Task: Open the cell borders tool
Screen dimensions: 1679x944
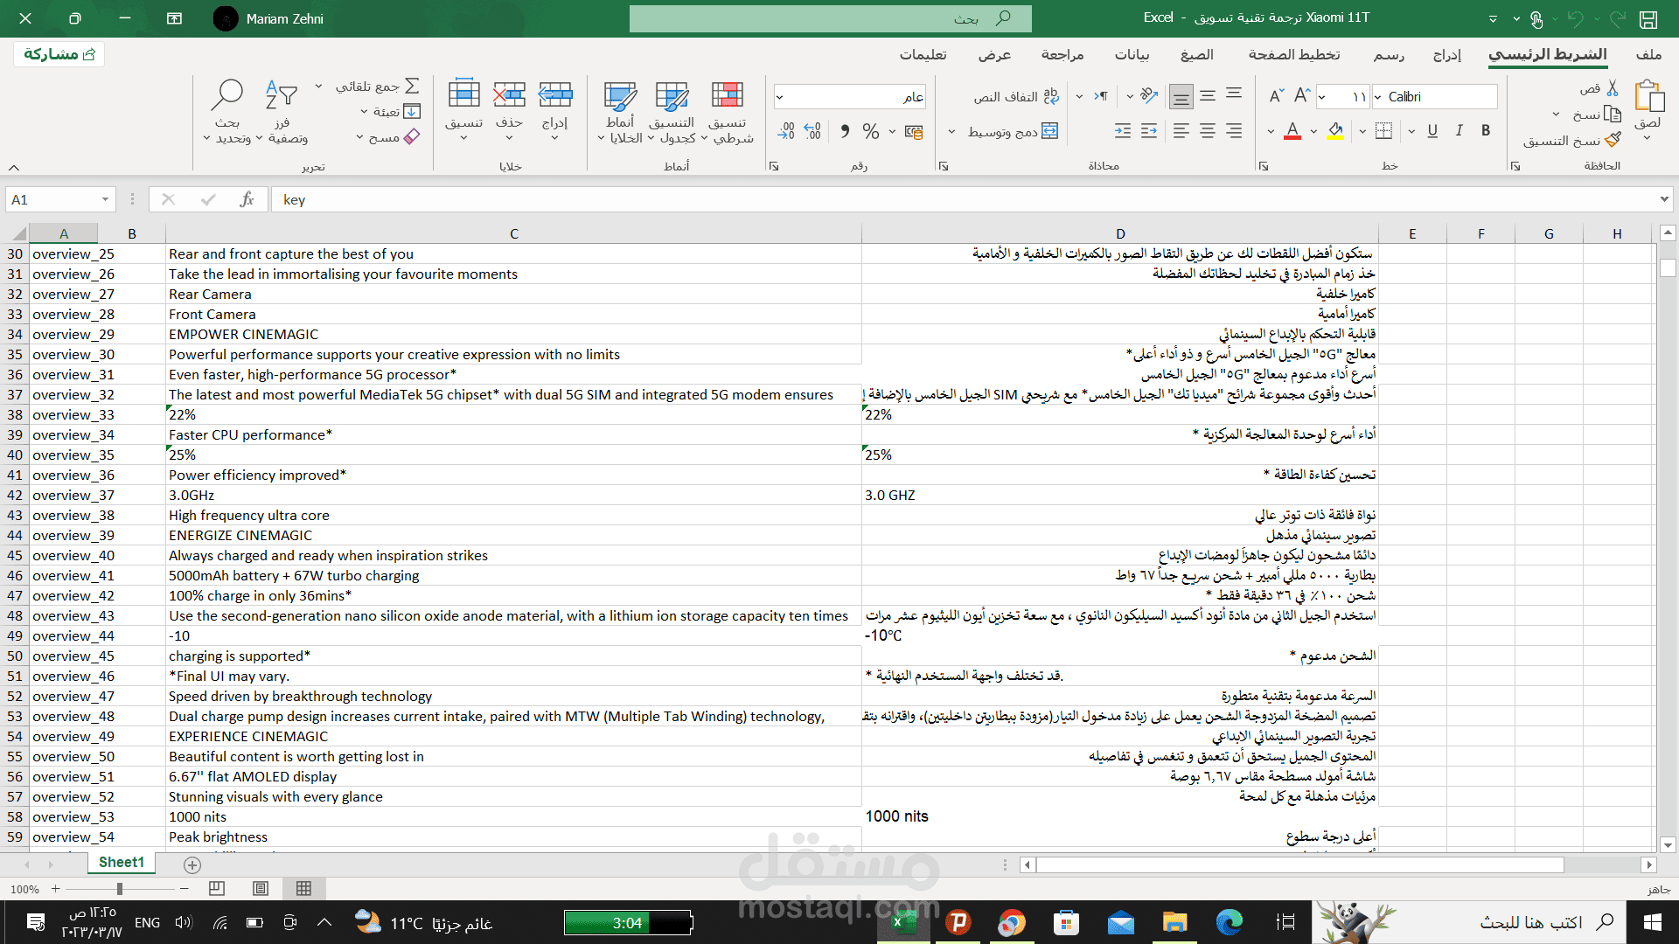Action: 1383,131
